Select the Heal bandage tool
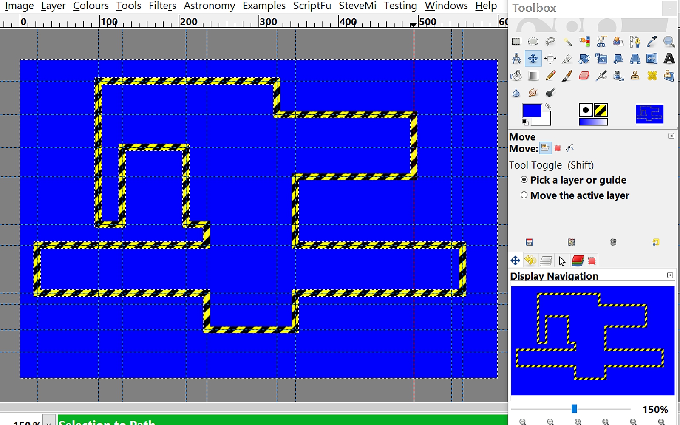The image size is (680, 425). click(x=652, y=76)
